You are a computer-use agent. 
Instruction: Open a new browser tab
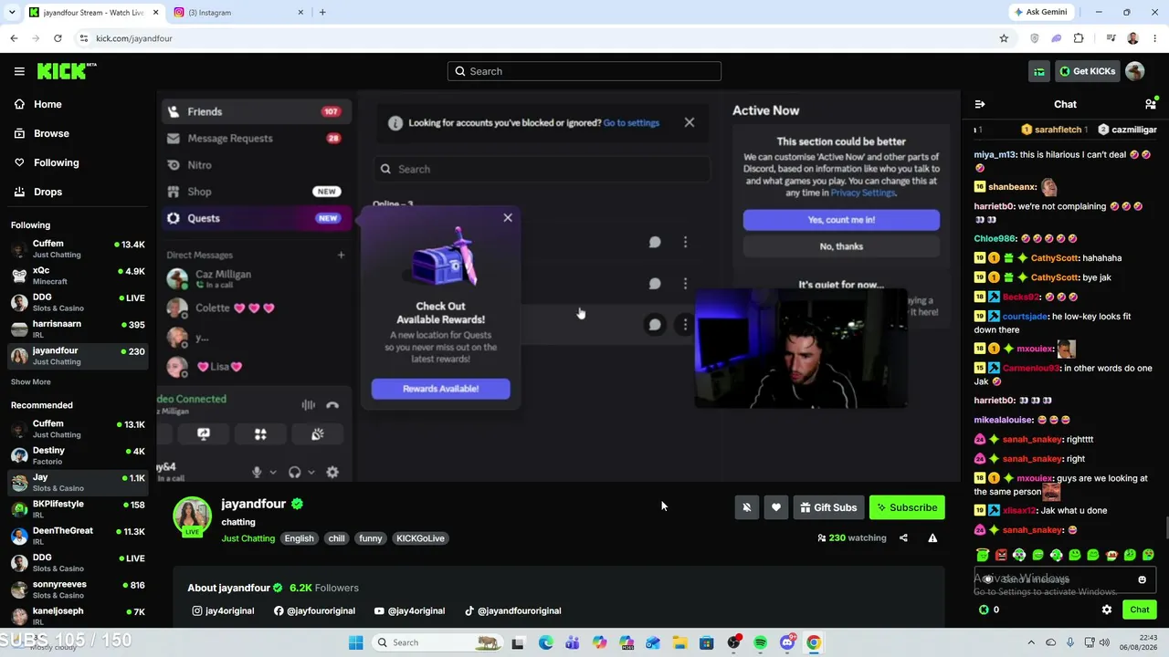tap(322, 12)
